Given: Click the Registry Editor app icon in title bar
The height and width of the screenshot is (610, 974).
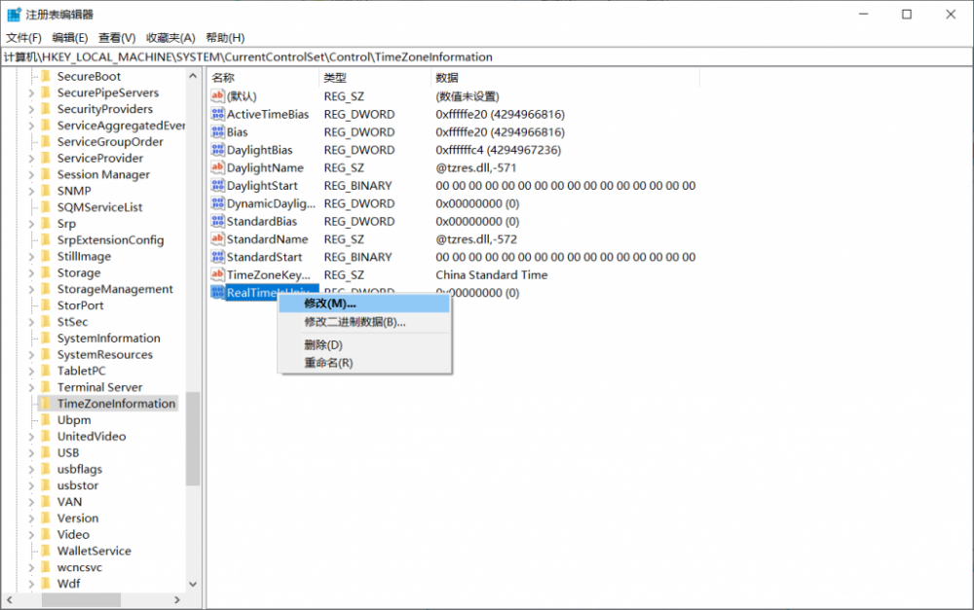Looking at the screenshot, I should click(x=14, y=15).
